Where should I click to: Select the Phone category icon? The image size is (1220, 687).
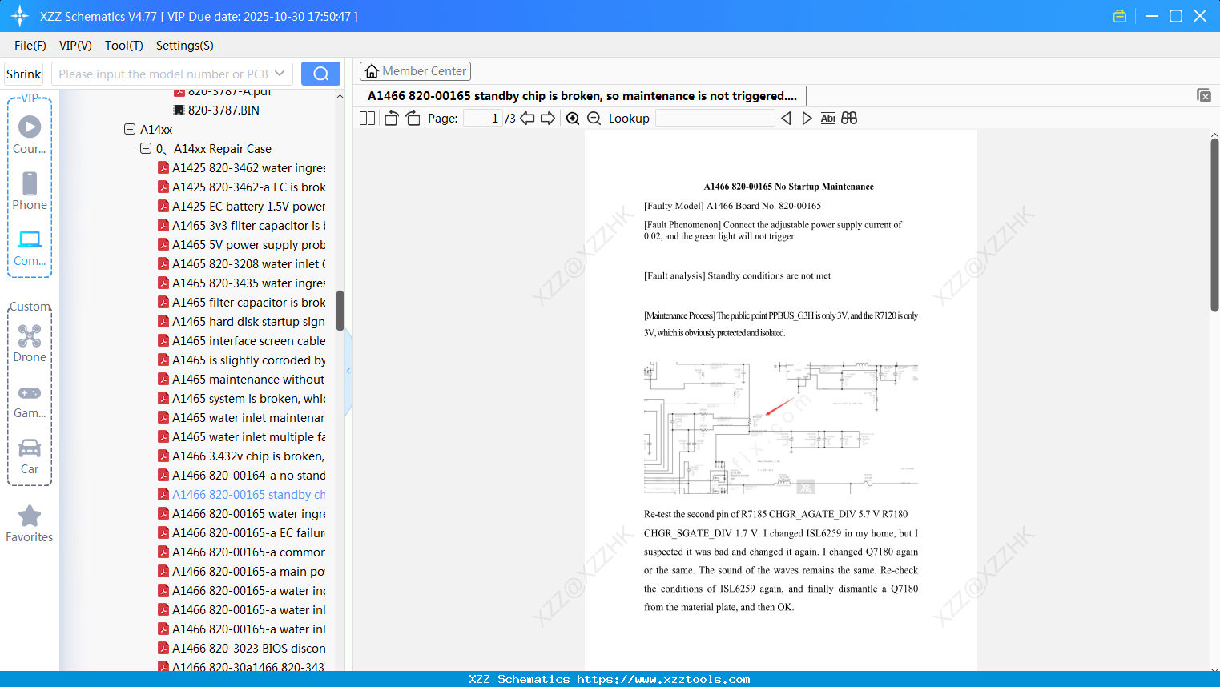pyautogui.click(x=30, y=191)
